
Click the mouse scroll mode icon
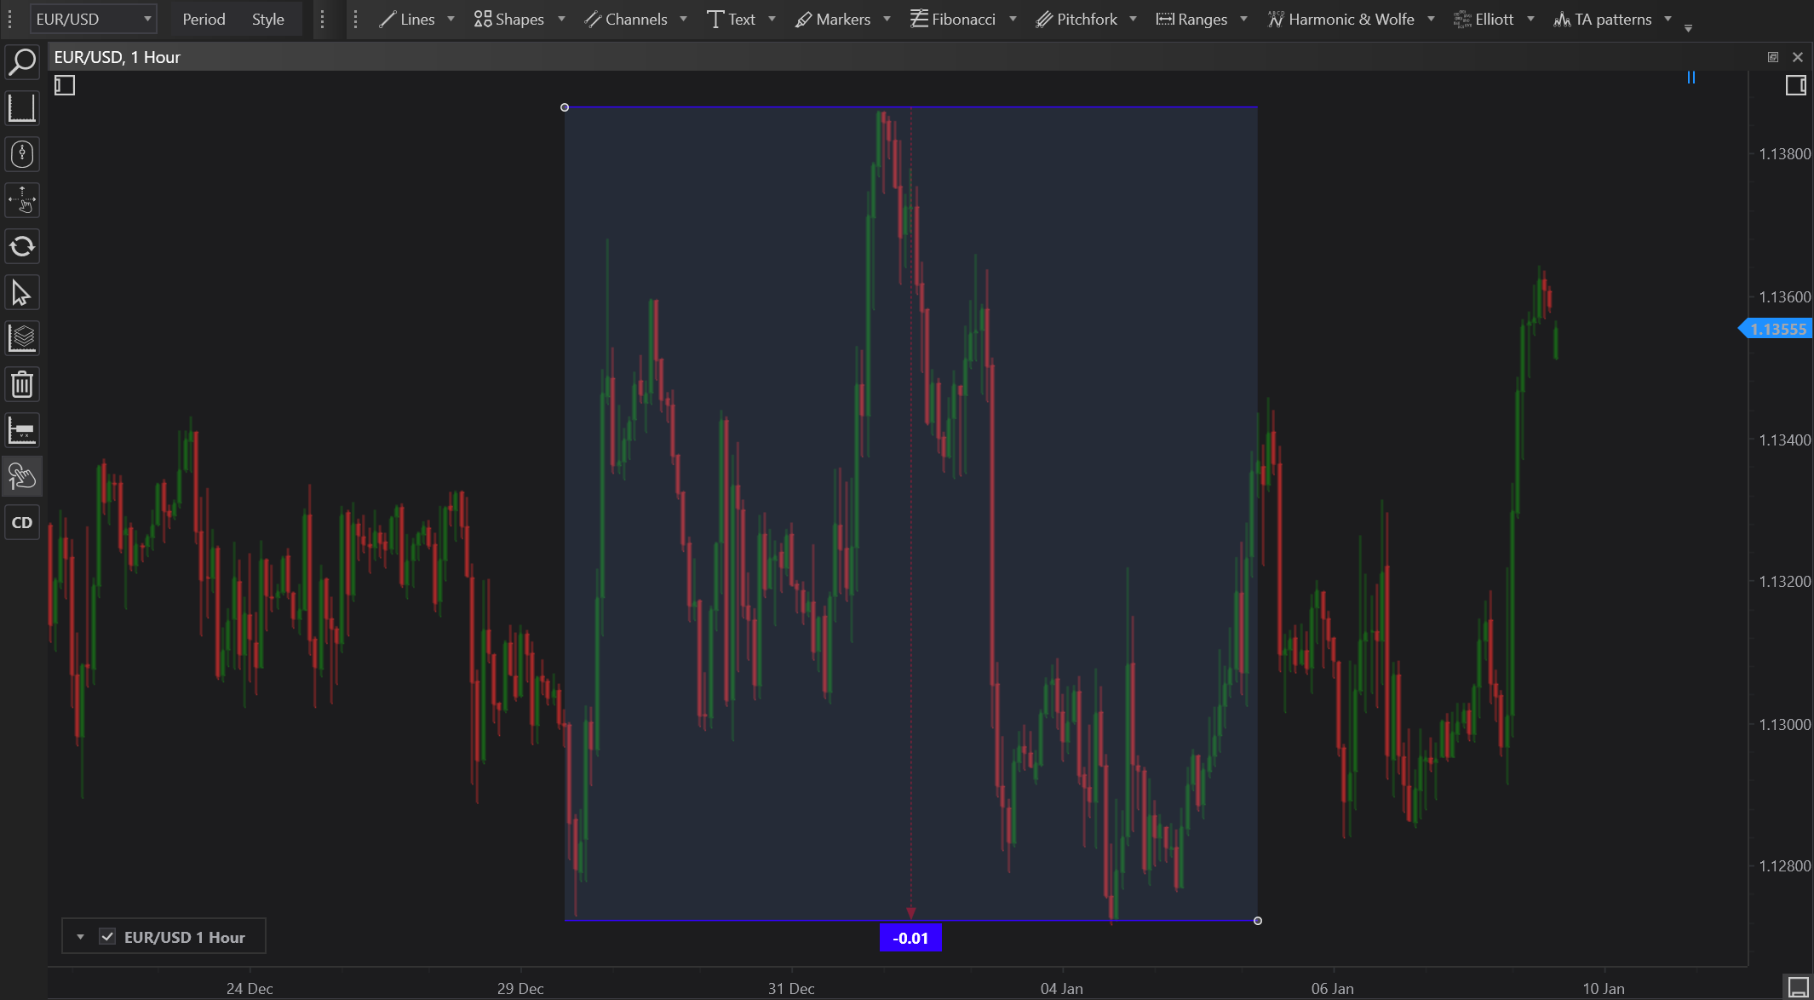point(22,154)
